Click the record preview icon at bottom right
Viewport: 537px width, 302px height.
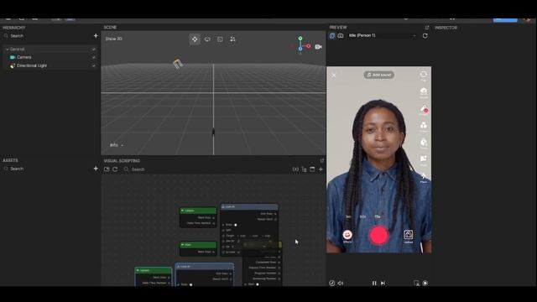[425, 284]
